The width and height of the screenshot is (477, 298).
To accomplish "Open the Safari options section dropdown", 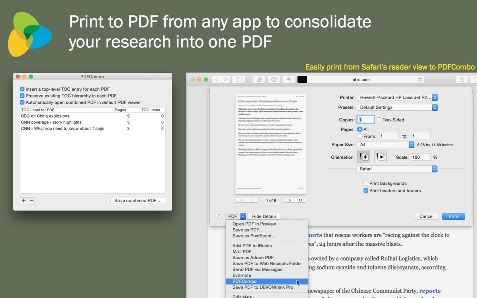I will coord(397,169).
